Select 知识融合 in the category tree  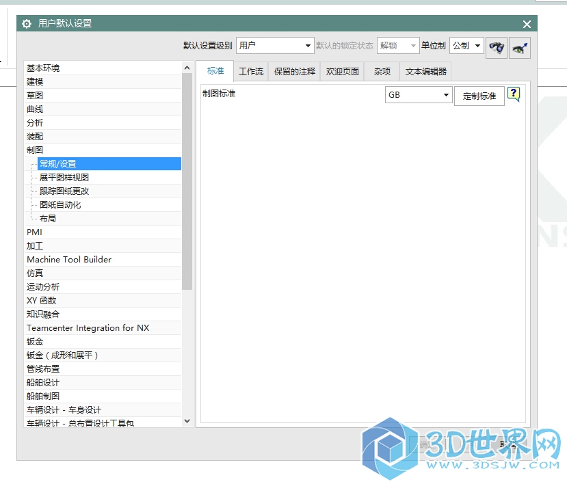pyautogui.click(x=103, y=314)
